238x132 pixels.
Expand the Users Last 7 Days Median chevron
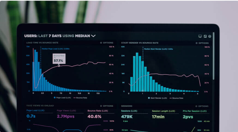(93, 36)
